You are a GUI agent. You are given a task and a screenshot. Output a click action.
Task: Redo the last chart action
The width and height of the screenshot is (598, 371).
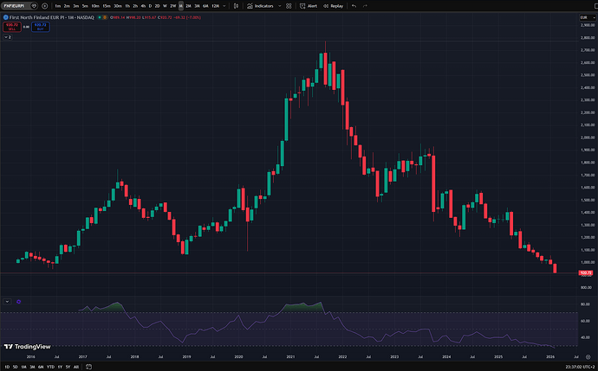[x=365, y=6]
